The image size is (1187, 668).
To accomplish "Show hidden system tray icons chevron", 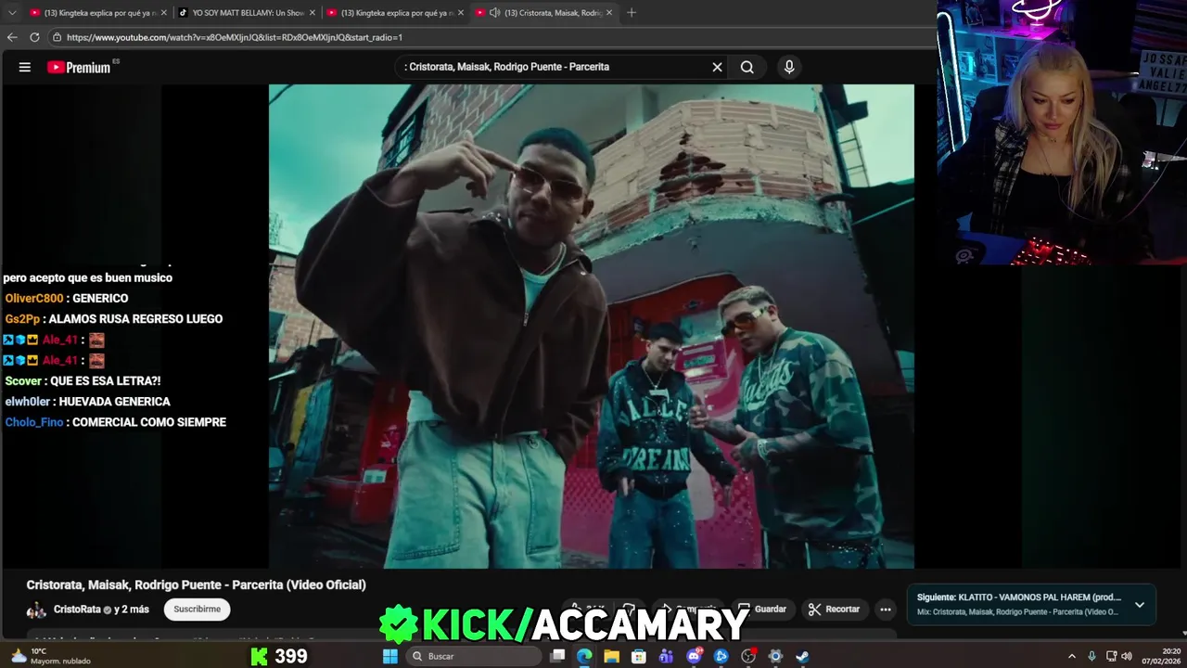I will pos(1072,656).
